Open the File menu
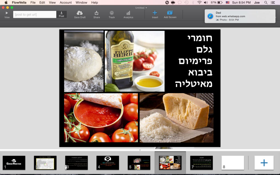The width and height of the screenshot is (280, 175). pos(33,2)
